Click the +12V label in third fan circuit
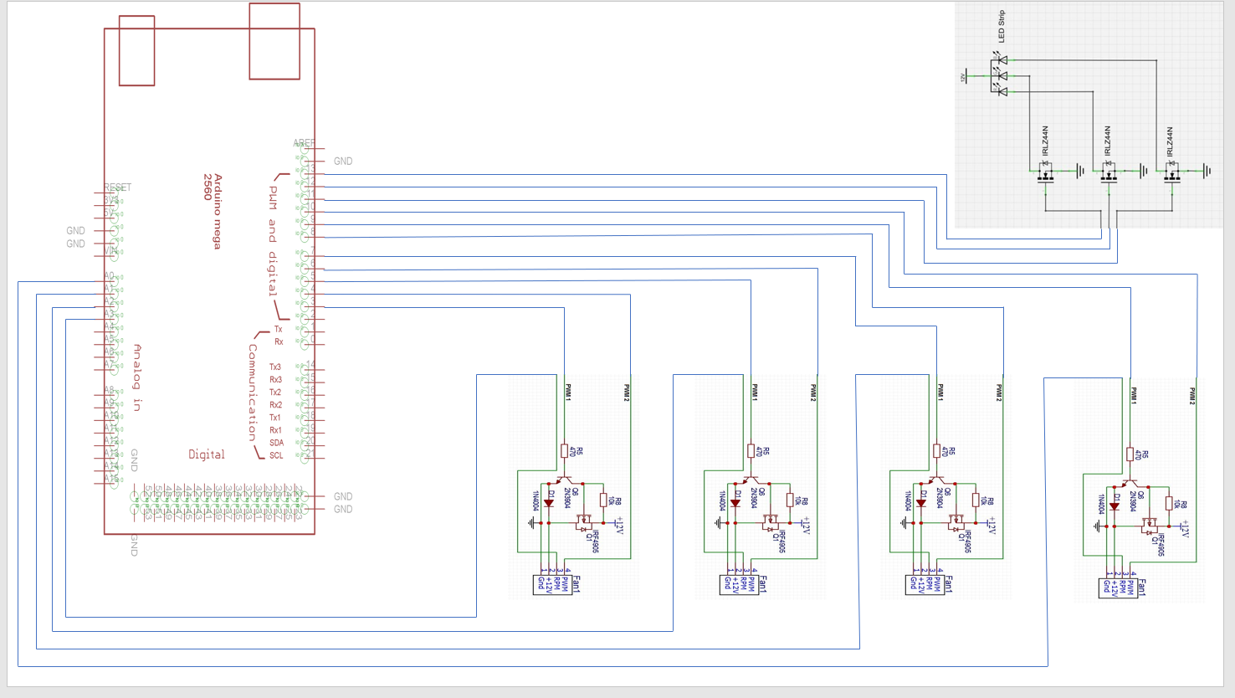 coord(992,526)
